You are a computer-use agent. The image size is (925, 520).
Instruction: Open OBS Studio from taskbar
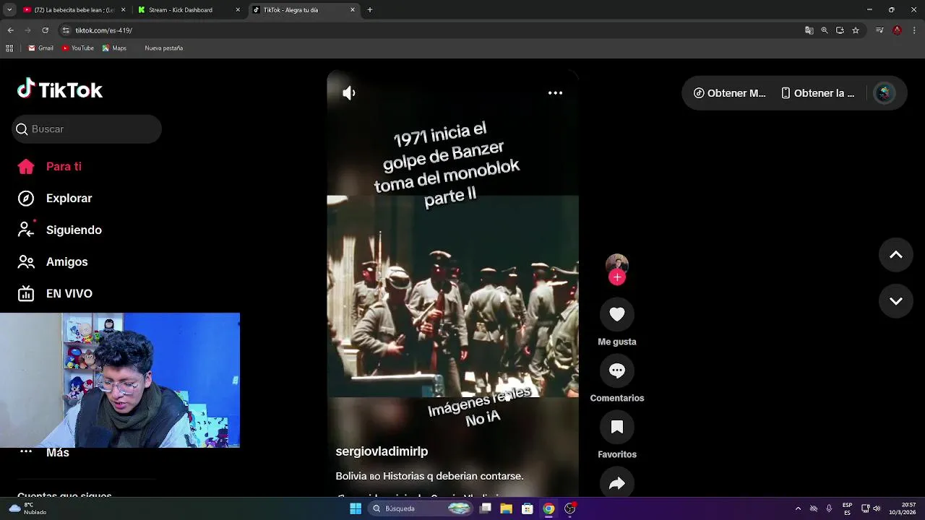(570, 508)
